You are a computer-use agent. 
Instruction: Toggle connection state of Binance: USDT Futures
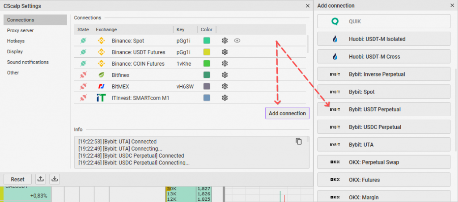click(83, 52)
